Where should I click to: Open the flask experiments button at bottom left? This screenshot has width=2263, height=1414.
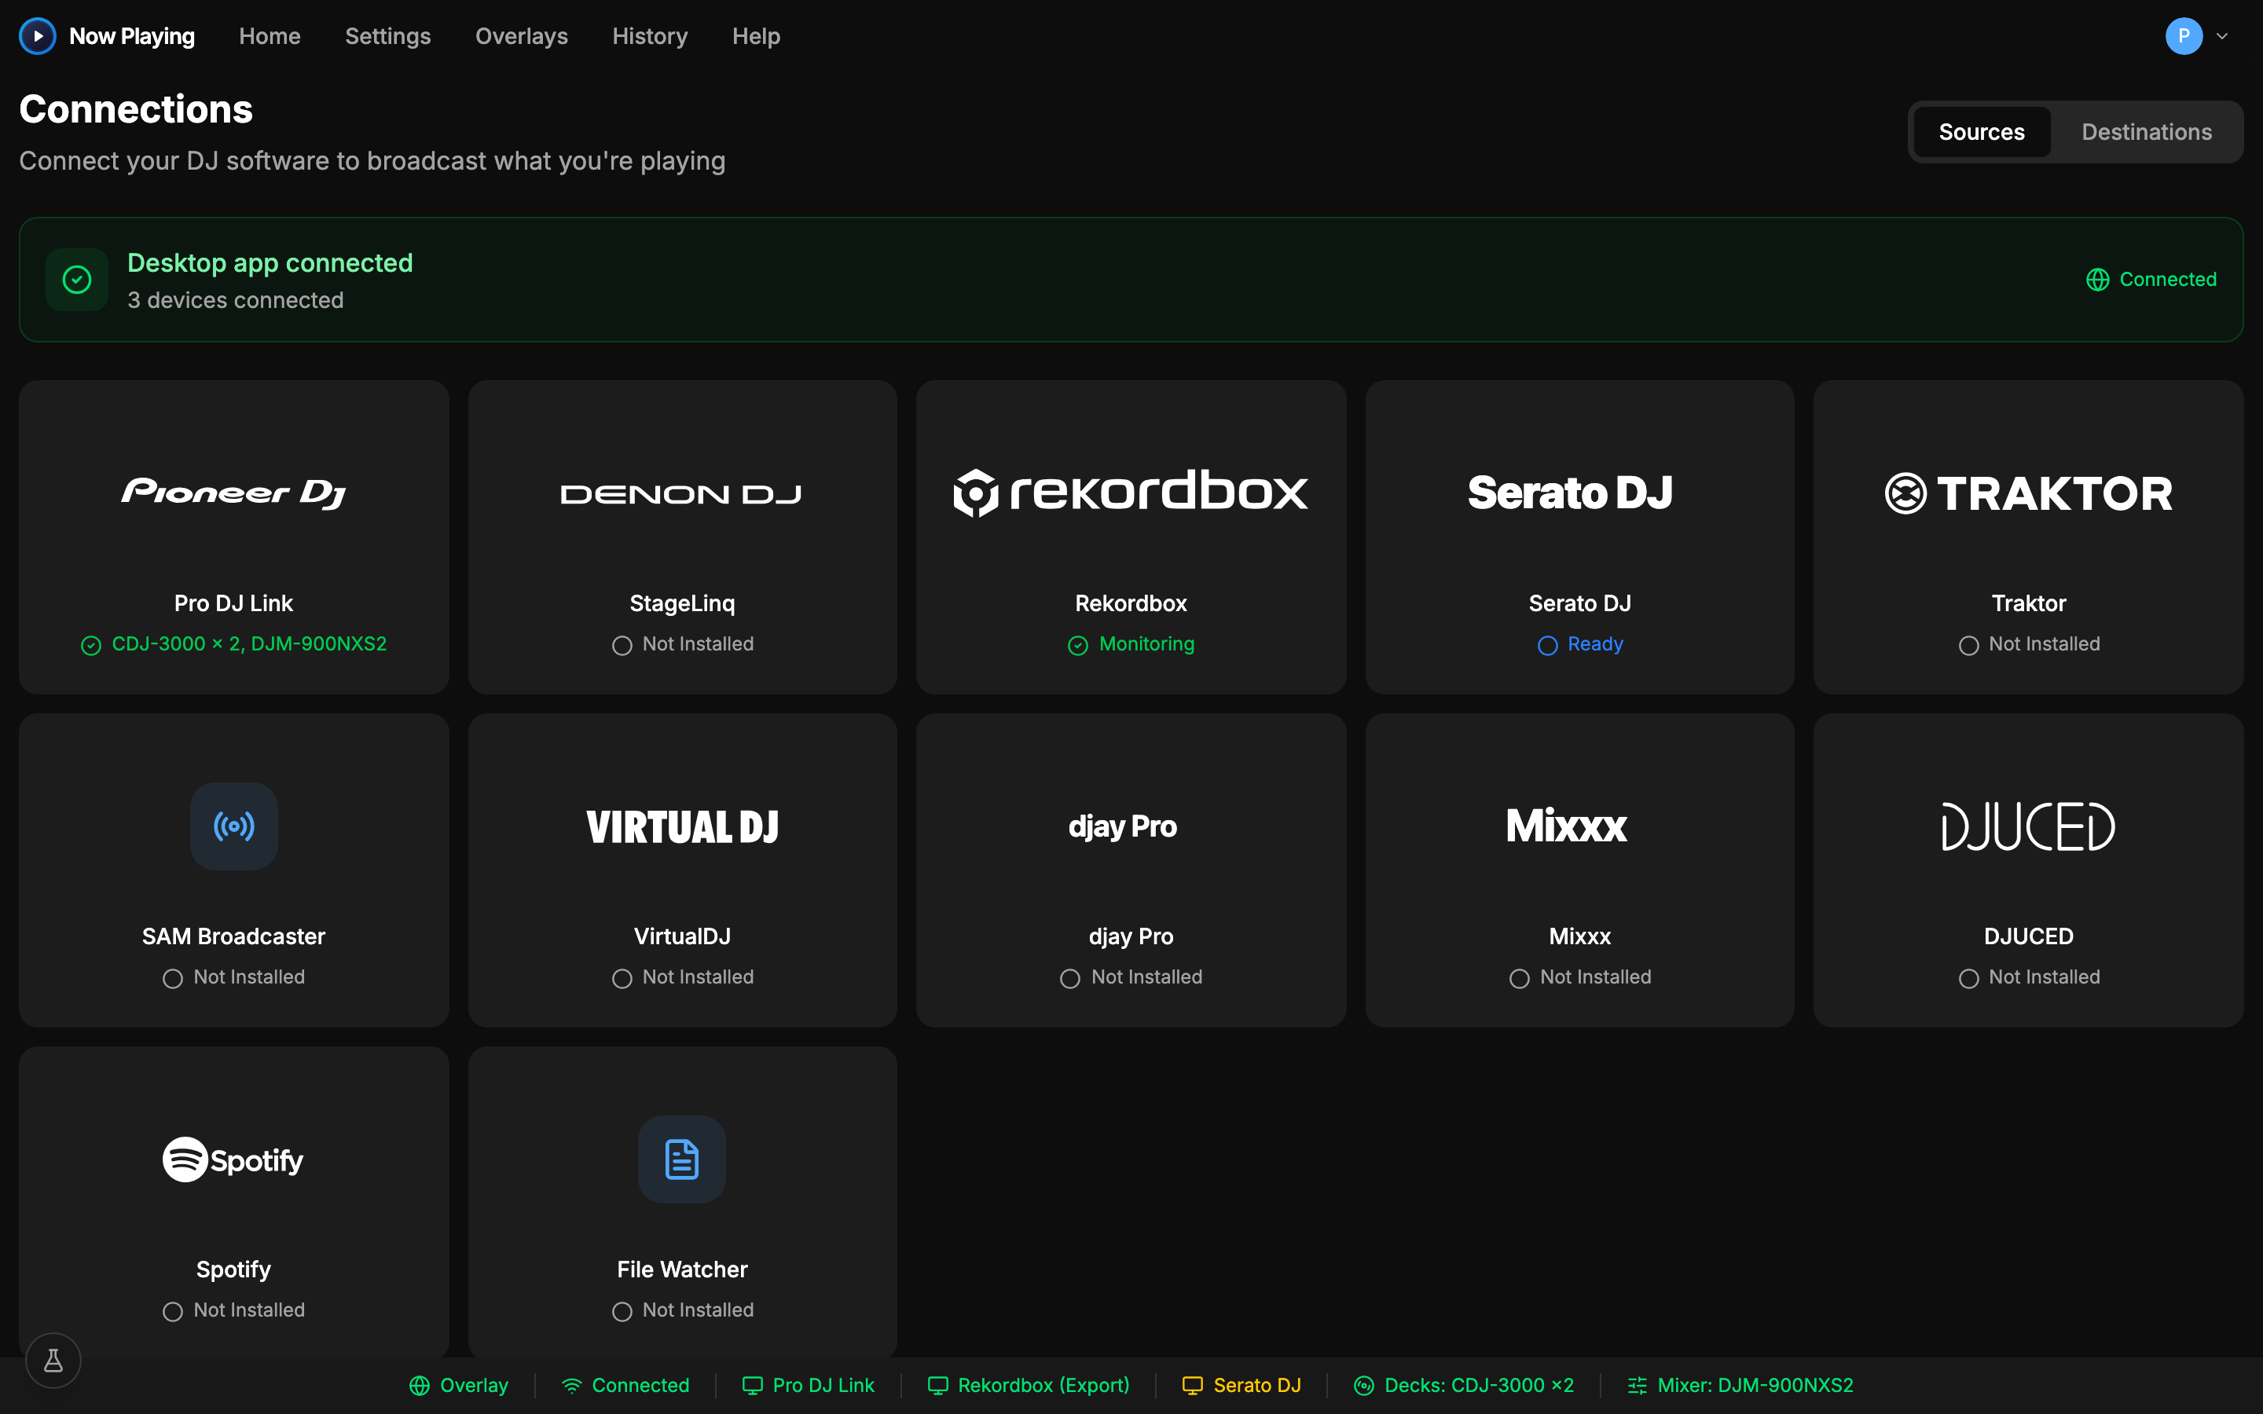(53, 1360)
